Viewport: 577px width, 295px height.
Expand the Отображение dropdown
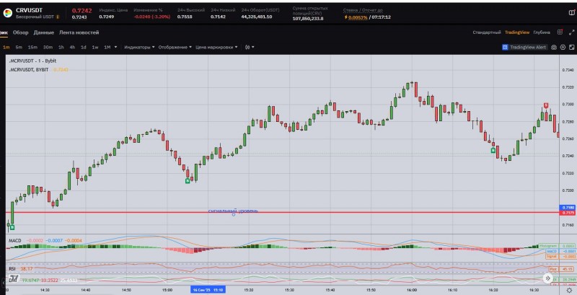pyautogui.click(x=175, y=48)
